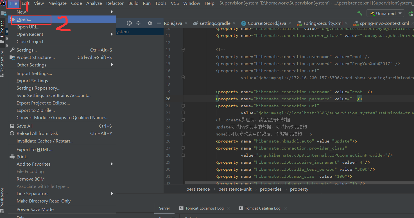Toggle fold marker at line 17
The width and height of the screenshot is (414, 218).
[x=183, y=78]
